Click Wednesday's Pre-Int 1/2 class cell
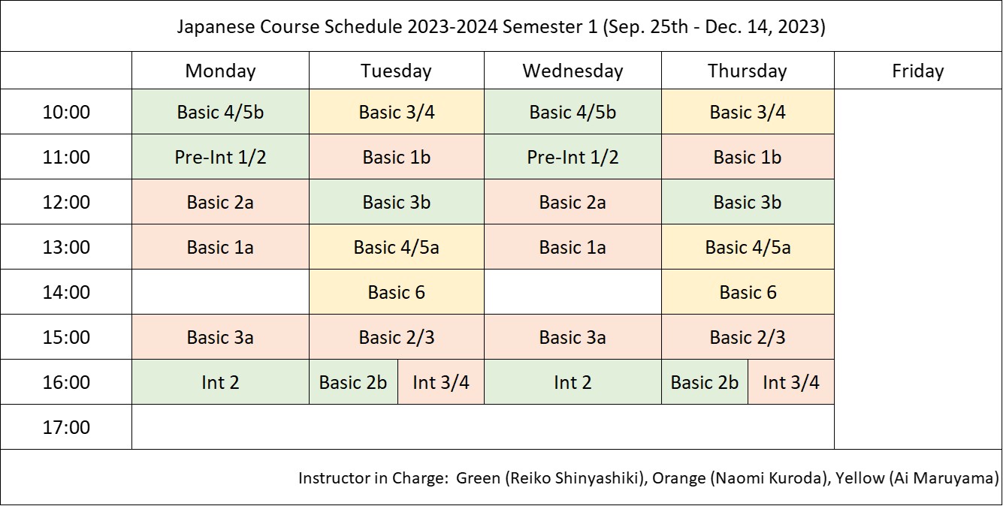Image resolution: width=1003 pixels, height=506 pixels. tap(572, 157)
